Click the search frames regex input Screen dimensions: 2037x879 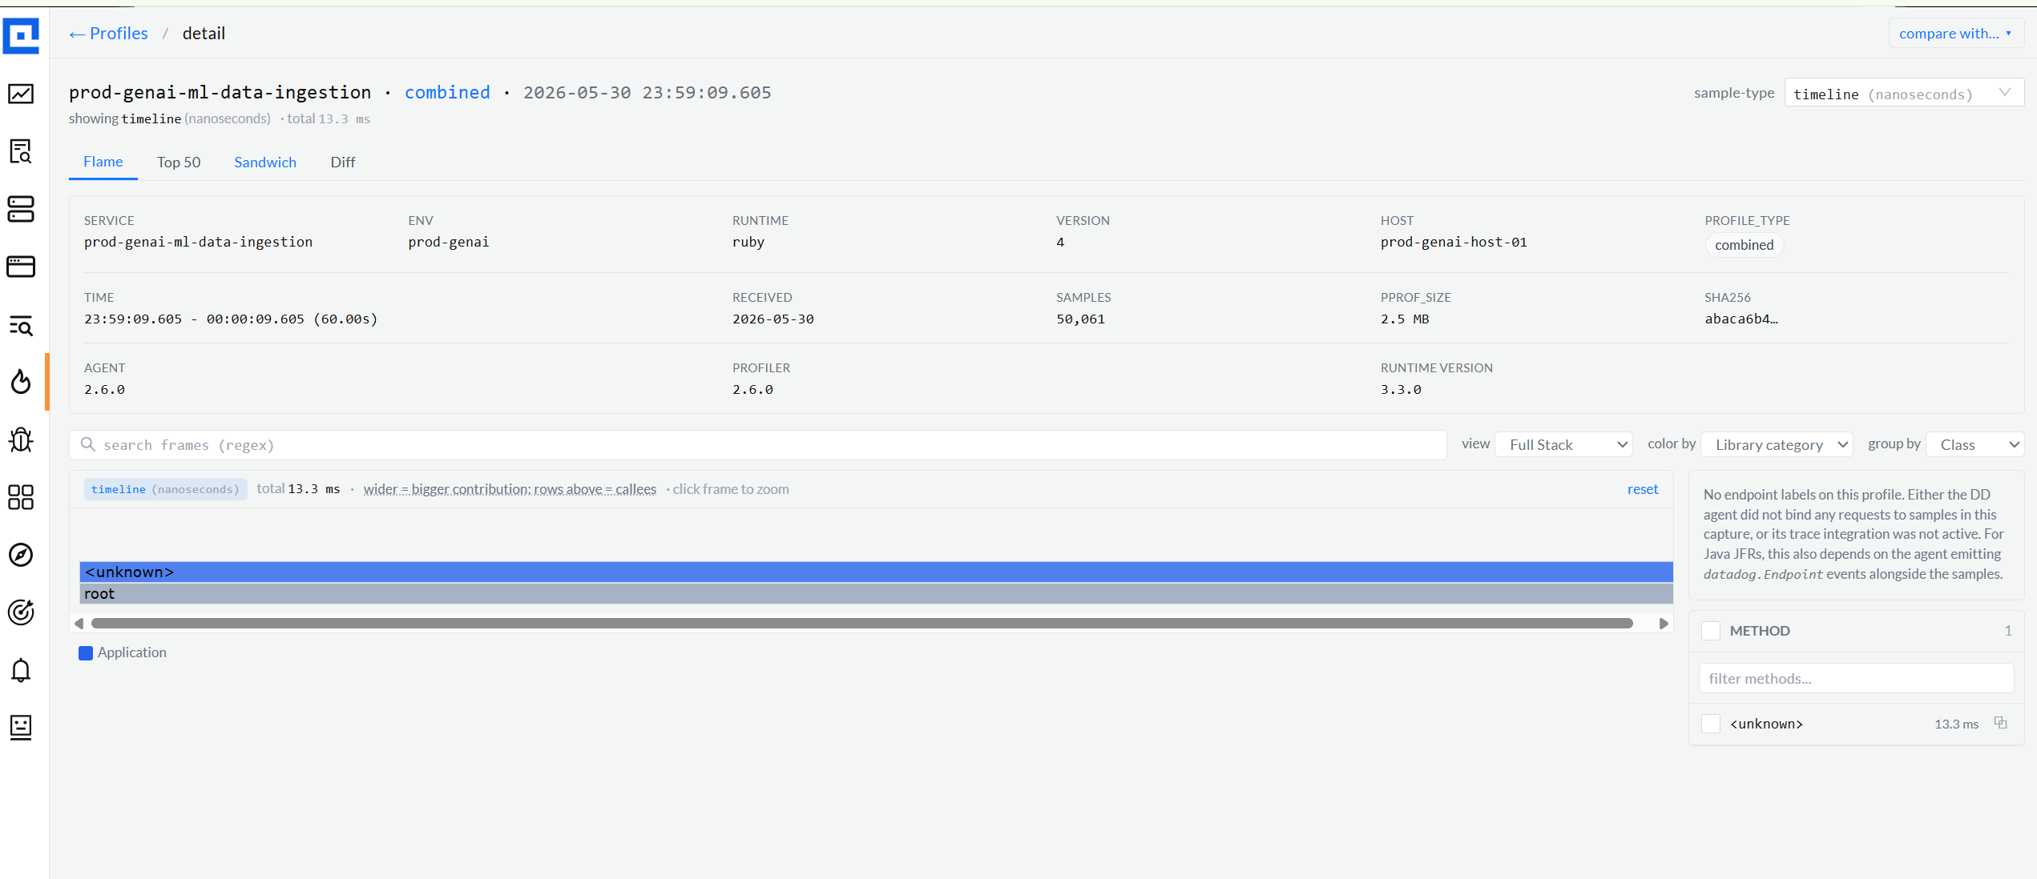coord(758,445)
